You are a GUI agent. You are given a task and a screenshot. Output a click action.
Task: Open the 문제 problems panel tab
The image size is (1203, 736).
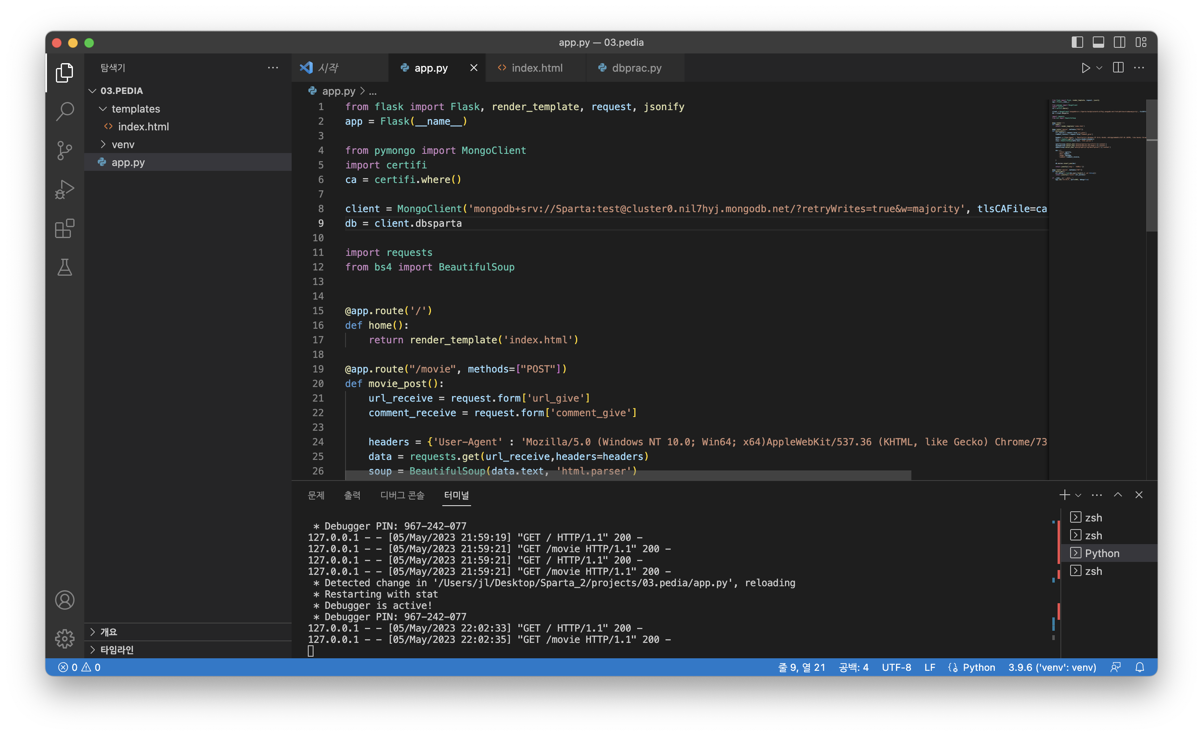click(316, 495)
